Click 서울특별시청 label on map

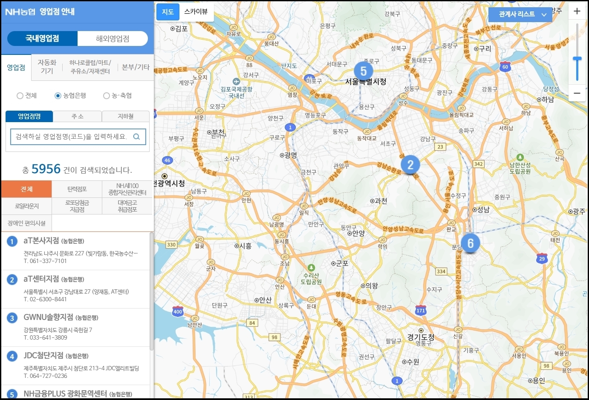pyautogui.click(x=366, y=81)
